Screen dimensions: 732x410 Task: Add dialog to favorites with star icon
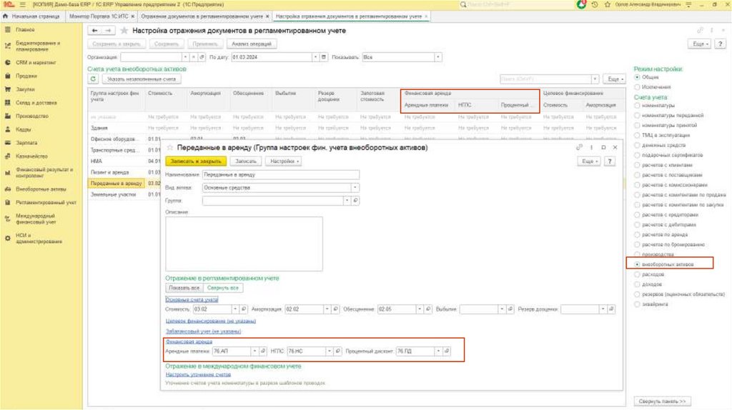click(x=170, y=148)
